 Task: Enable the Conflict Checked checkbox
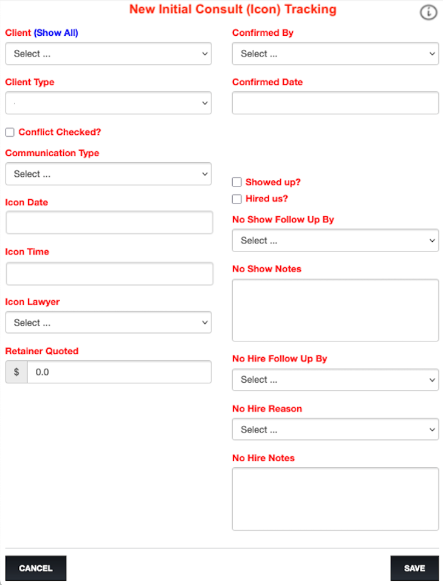[10, 132]
